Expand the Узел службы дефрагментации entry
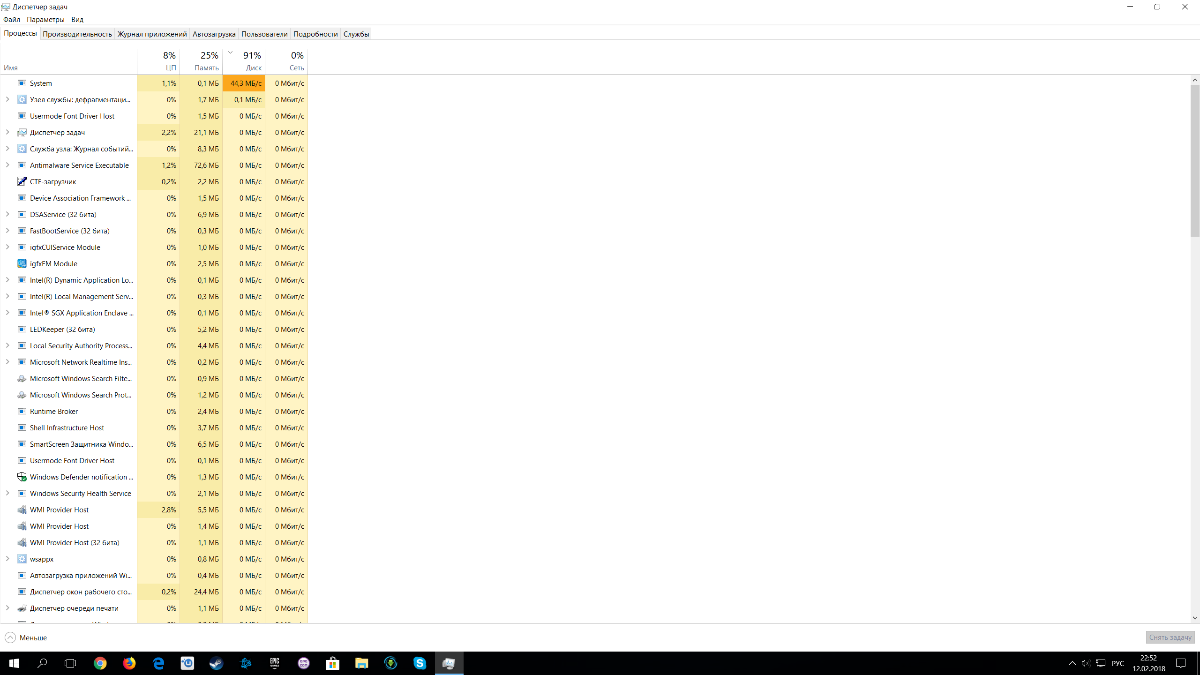The width and height of the screenshot is (1200, 675). coord(8,99)
